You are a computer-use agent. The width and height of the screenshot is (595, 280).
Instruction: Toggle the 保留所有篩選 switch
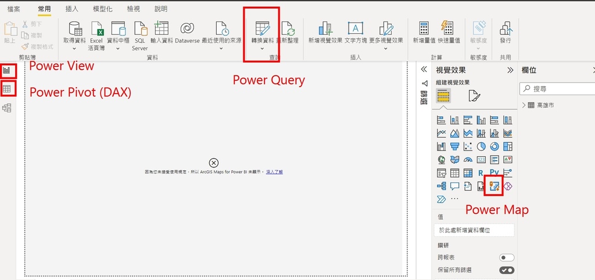pyautogui.click(x=507, y=270)
